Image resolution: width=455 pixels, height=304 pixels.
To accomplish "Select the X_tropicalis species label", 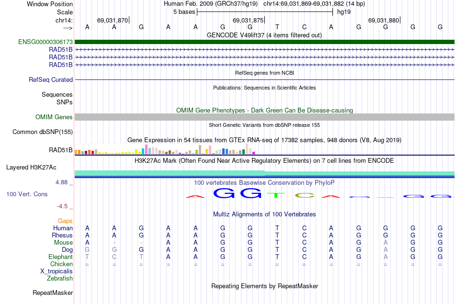I will click(x=57, y=271).
